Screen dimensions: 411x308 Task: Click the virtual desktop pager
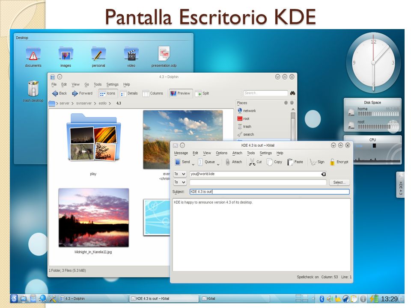(302, 298)
